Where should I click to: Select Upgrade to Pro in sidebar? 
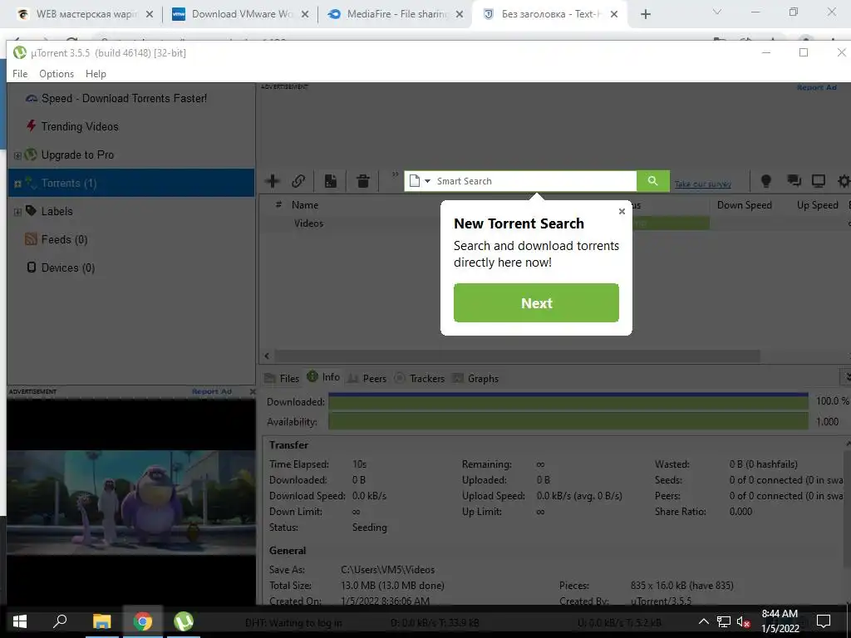[x=77, y=155]
